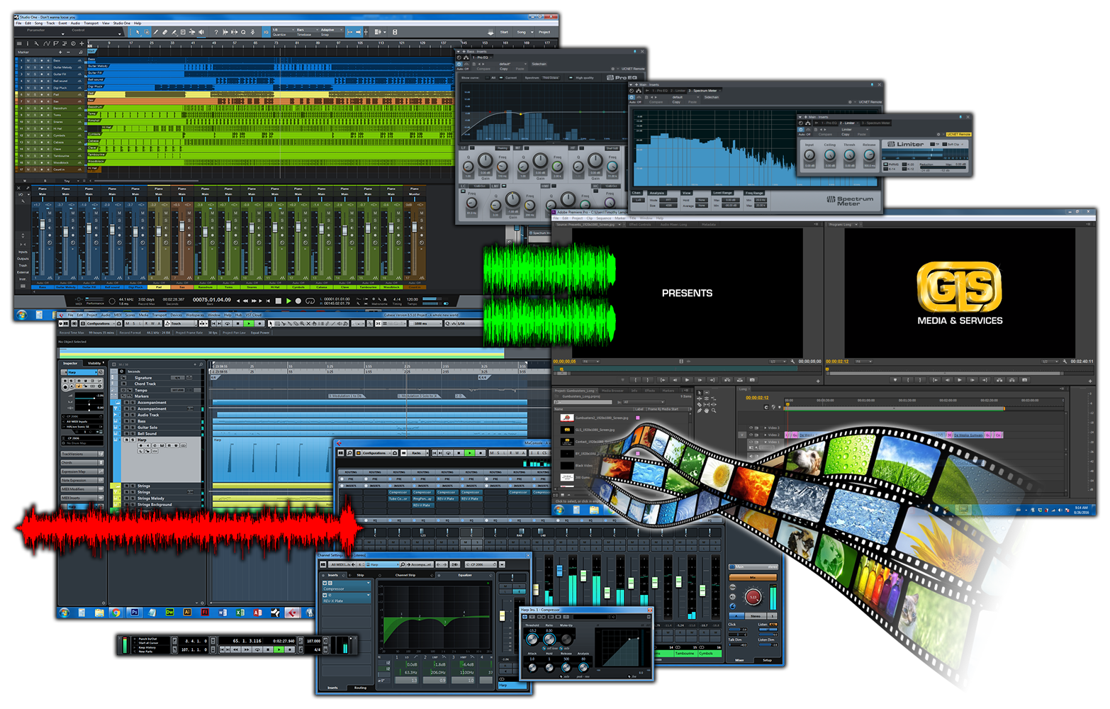Click the Project button in Studio One top right
1110x709 pixels.
[x=544, y=32]
